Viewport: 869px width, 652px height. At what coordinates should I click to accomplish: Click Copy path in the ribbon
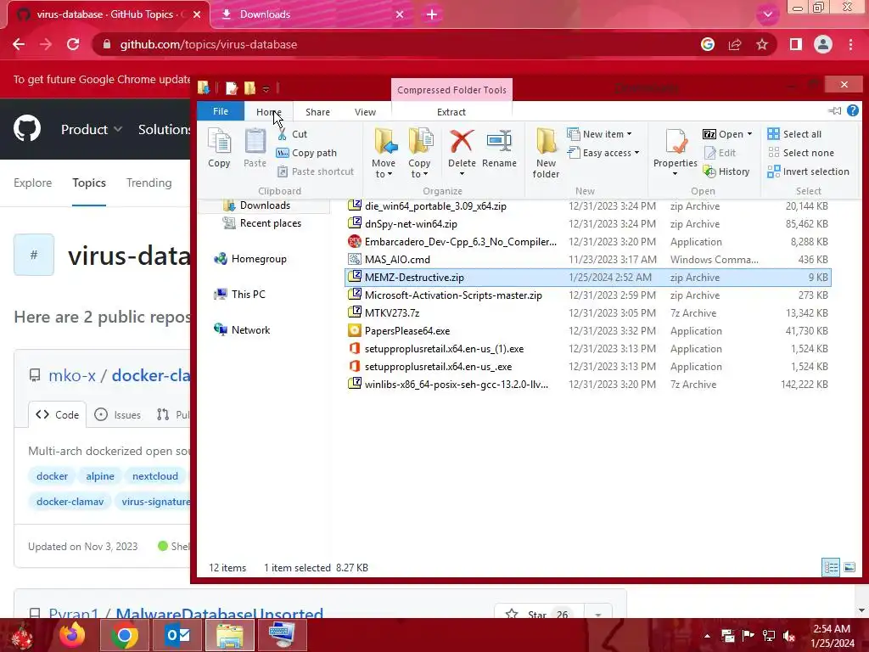[x=306, y=153]
